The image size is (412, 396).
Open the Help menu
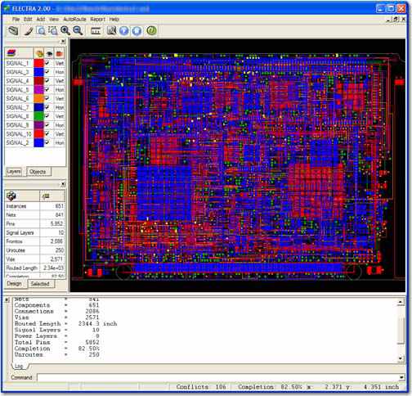114,19
